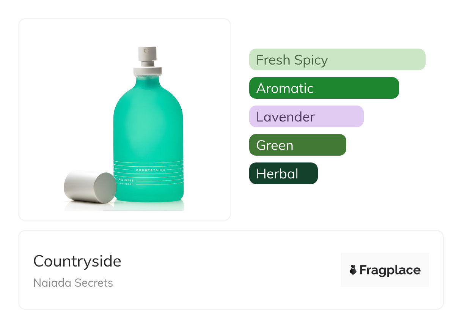Click the white collar ring below nozzle
The width and height of the screenshot is (462, 328).
coord(148,70)
